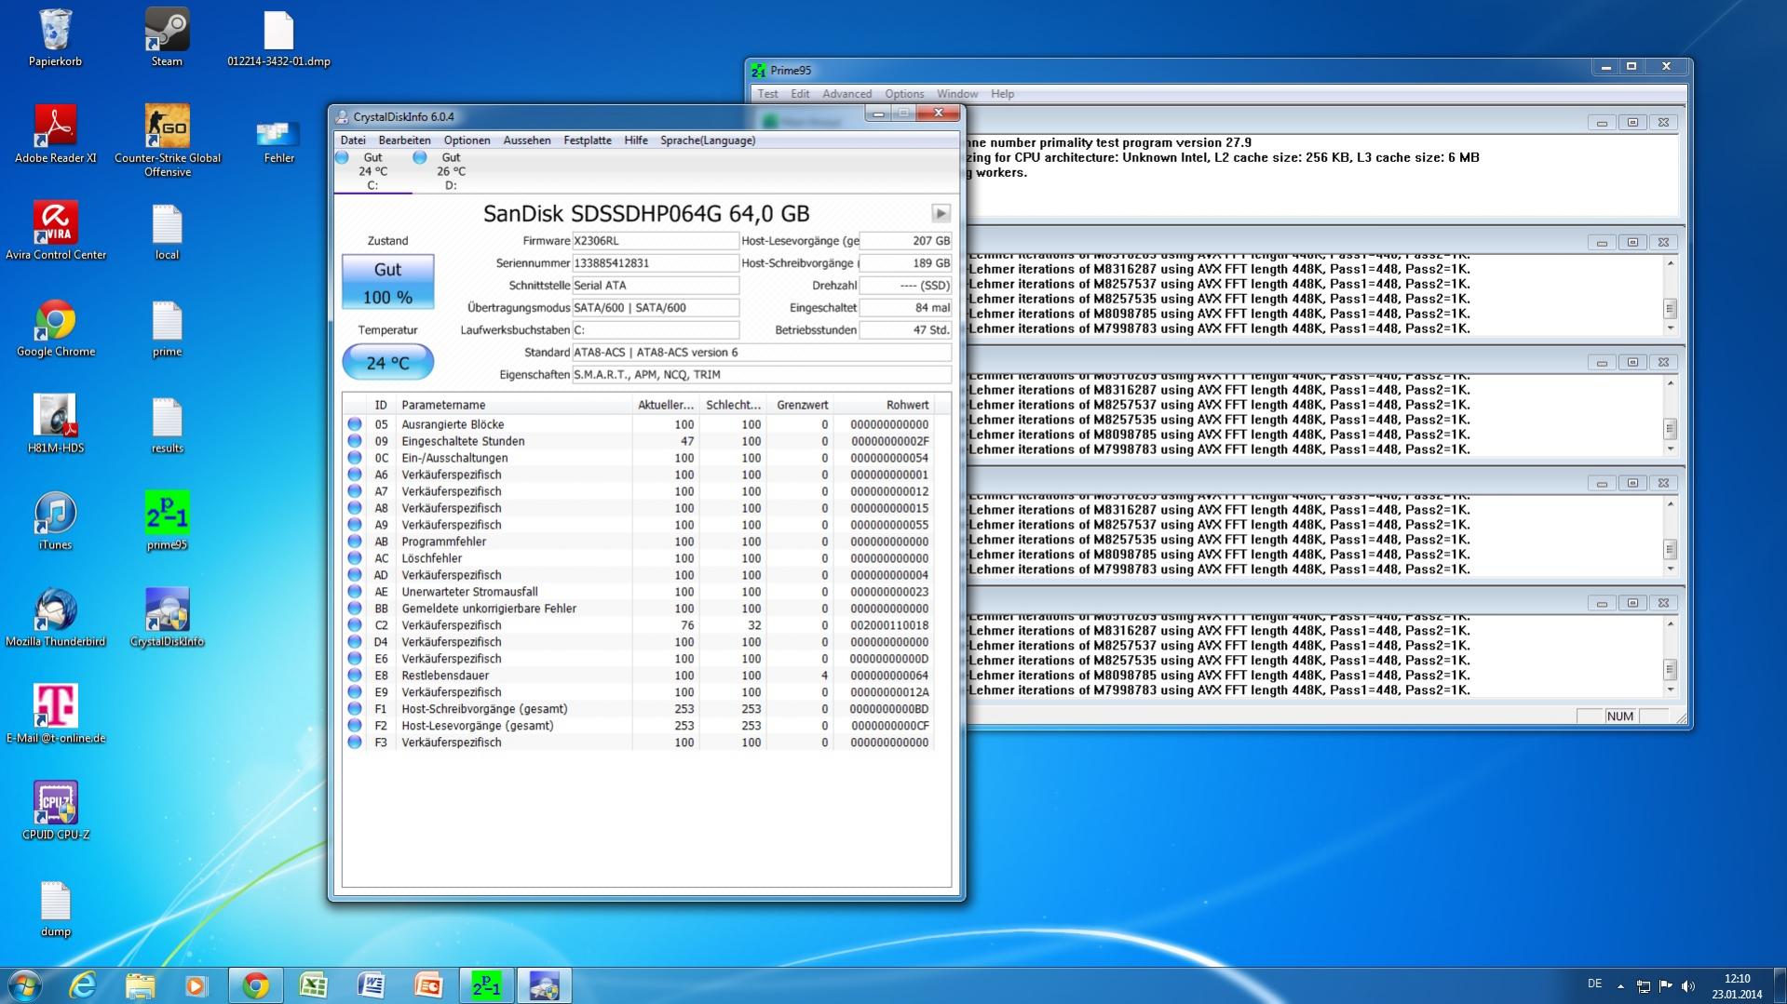The height and width of the screenshot is (1004, 1787).
Task: Switch to the D: drive tab
Action: (x=451, y=171)
